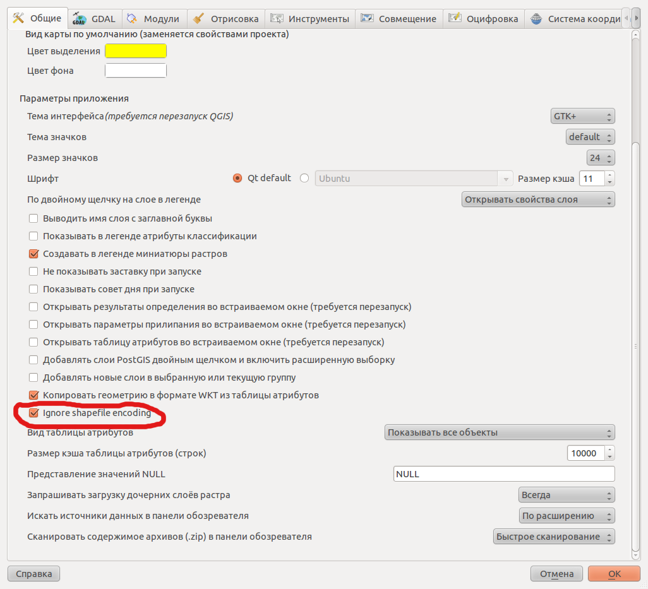
Task: Uncheck Создавать в легенде миниатюры растров
Action: pos(33,253)
